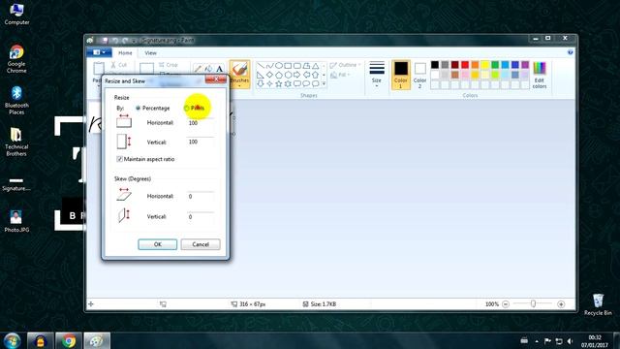Open Paint Help question mark icon

pos(571,52)
